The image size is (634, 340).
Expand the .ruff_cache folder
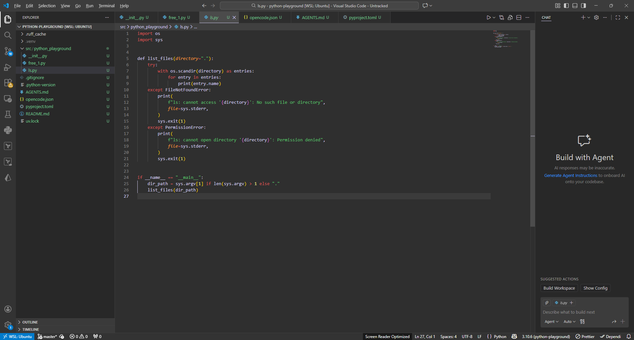point(36,34)
